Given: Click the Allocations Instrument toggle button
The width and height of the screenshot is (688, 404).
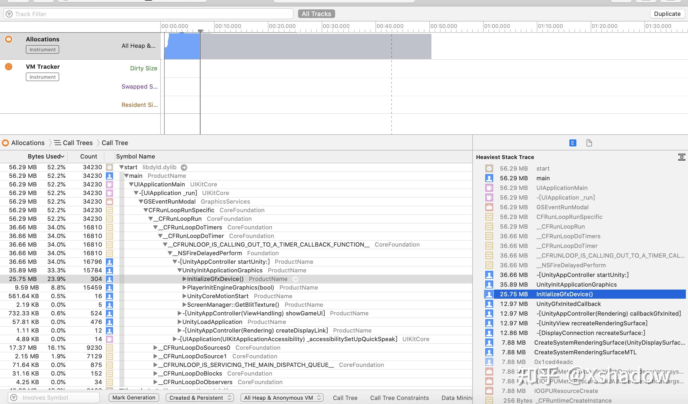Looking at the screenshot, I should pyautogui.click(x=42, y=49).
